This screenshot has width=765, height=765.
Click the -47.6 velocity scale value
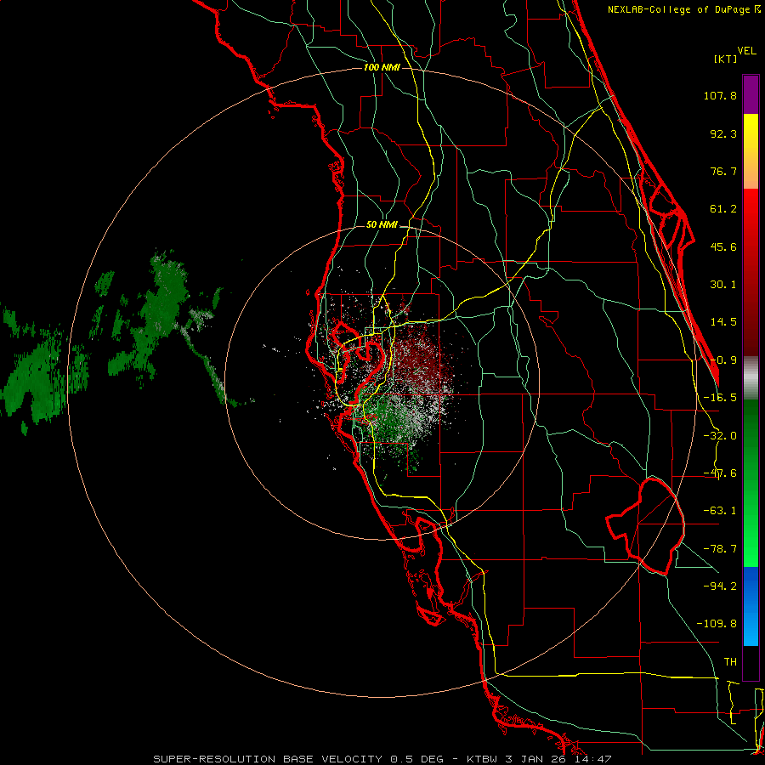coord(720,473)
